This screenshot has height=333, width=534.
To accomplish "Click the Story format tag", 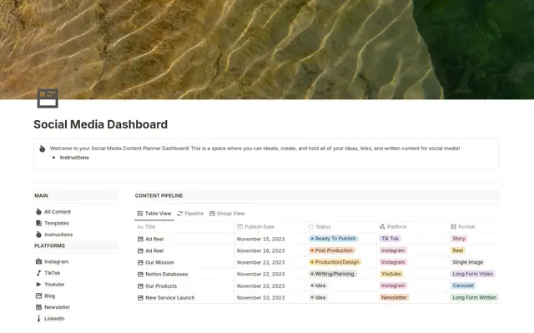I will [459, 239].
